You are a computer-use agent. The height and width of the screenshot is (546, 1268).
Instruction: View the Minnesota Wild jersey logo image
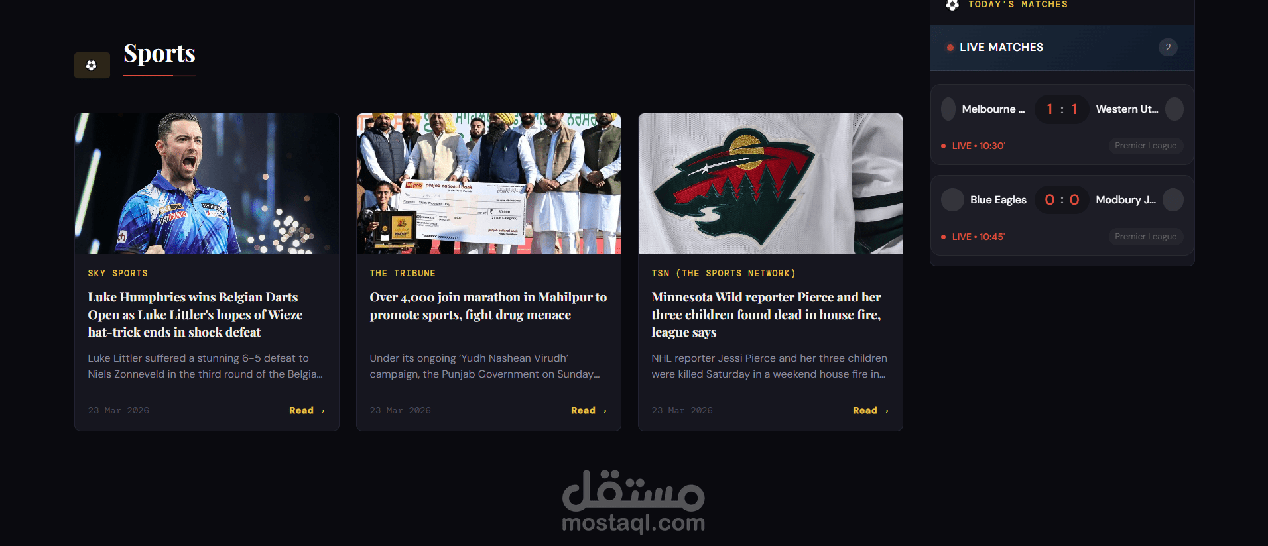click(x=771, y=184)
